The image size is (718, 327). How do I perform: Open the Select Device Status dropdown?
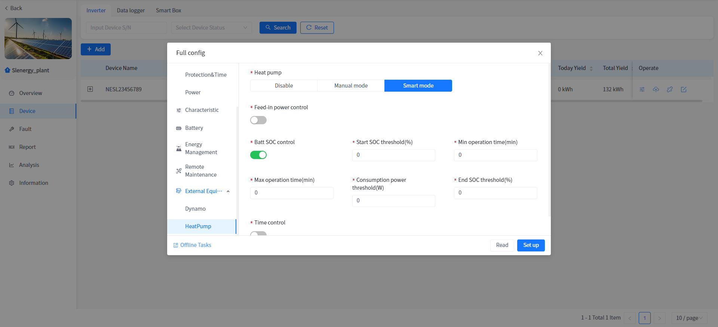point(211,28)
